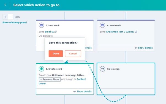Screen dimensions: 166x104
Task: Select the Go to action card
Action: (x=126, y=79)
